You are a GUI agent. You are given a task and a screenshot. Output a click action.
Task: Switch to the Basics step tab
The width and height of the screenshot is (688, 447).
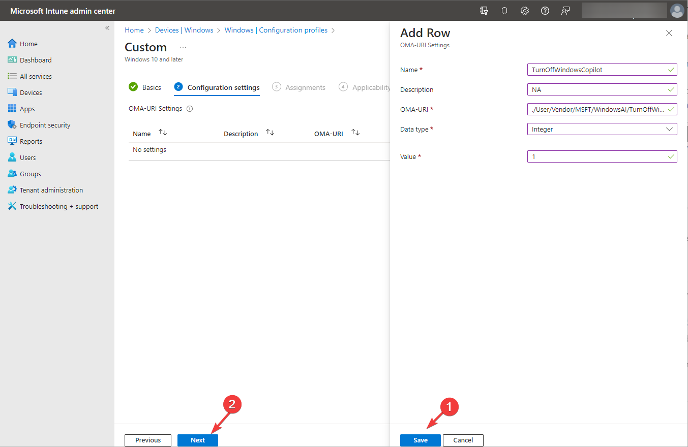coord(145,87)
